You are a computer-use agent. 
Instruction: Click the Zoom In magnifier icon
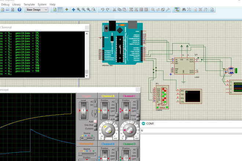[78, 10]
